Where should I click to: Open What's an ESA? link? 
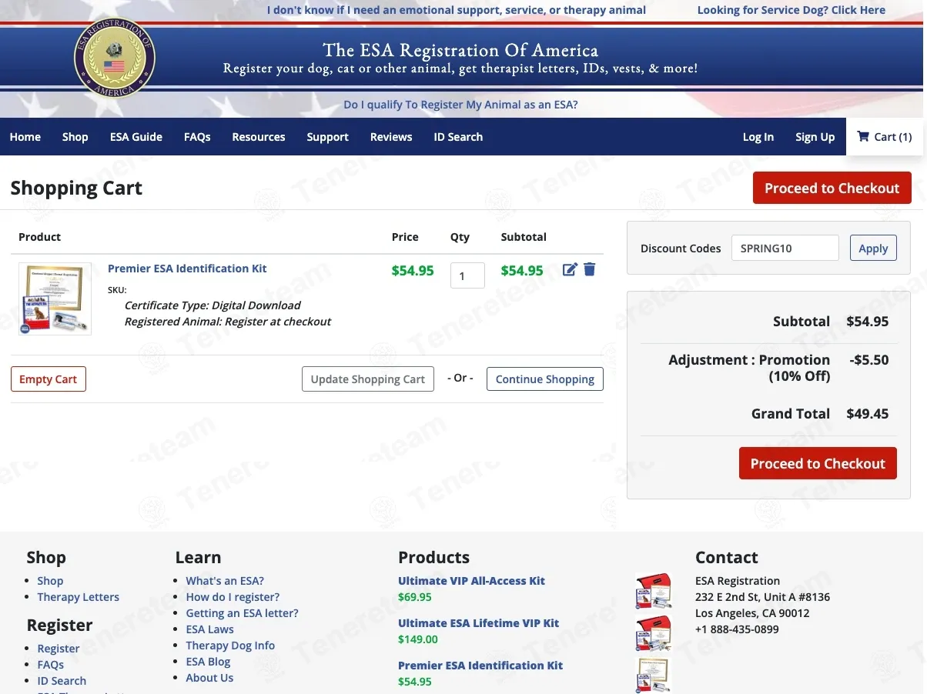tap(225, 581)
